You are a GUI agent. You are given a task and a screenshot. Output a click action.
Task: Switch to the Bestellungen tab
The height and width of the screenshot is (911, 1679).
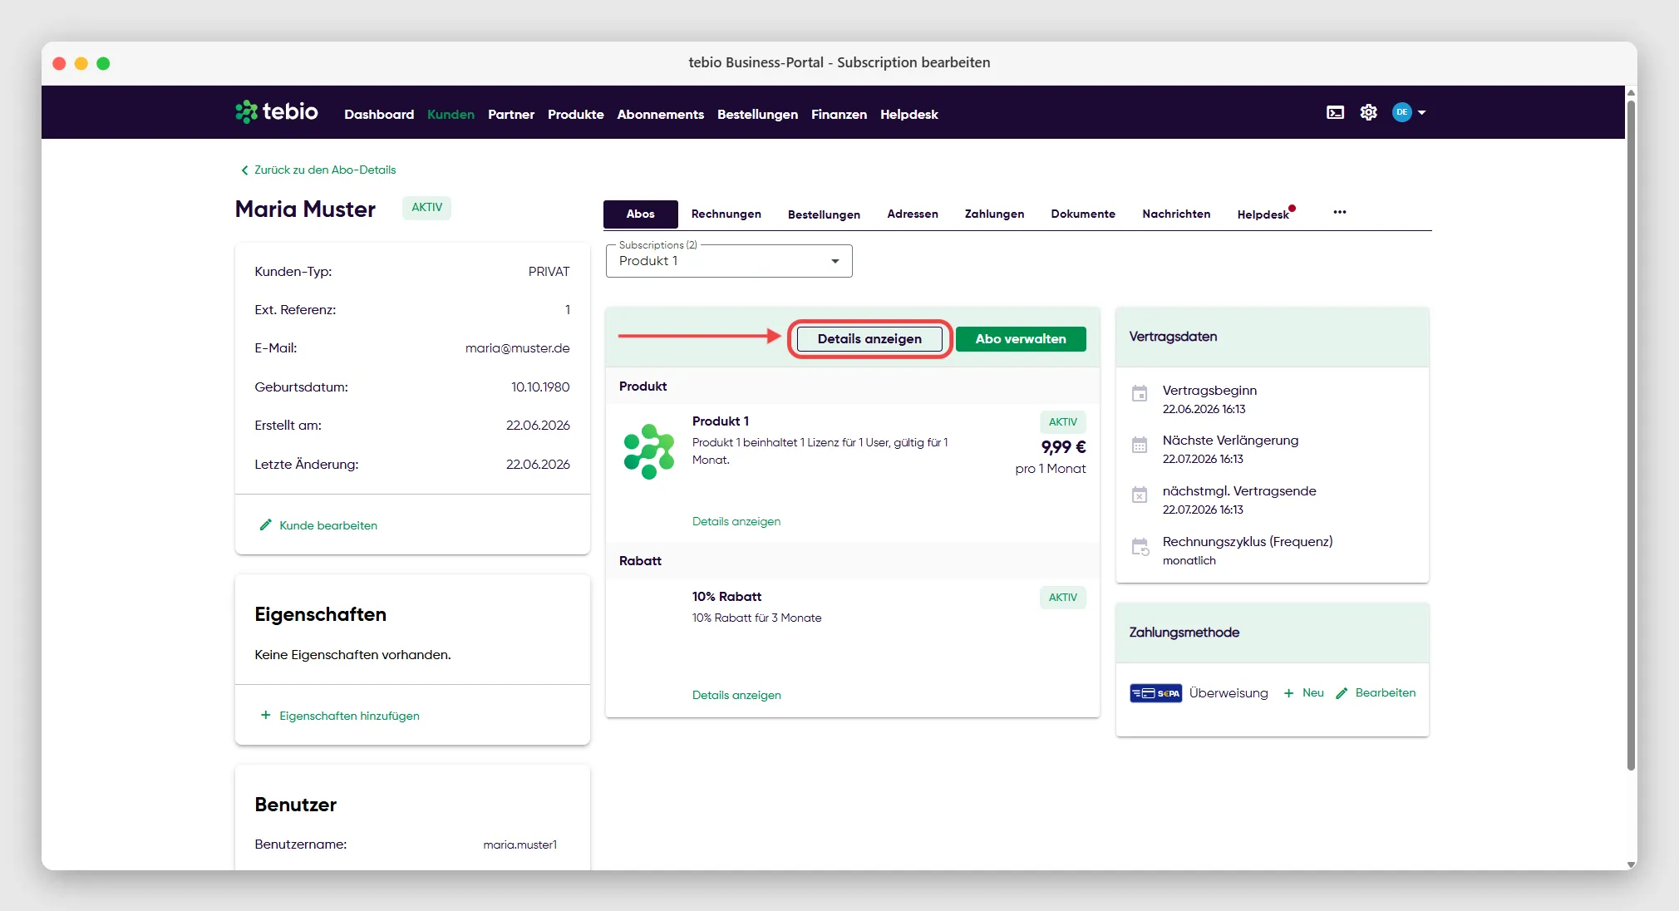[x=824, y=214]
